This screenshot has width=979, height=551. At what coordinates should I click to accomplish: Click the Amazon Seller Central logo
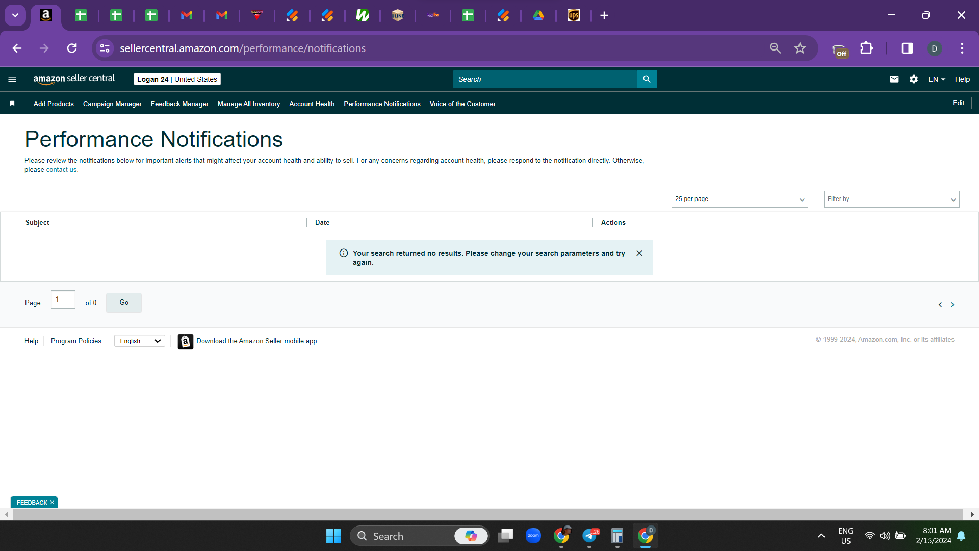tap(74, 79)
